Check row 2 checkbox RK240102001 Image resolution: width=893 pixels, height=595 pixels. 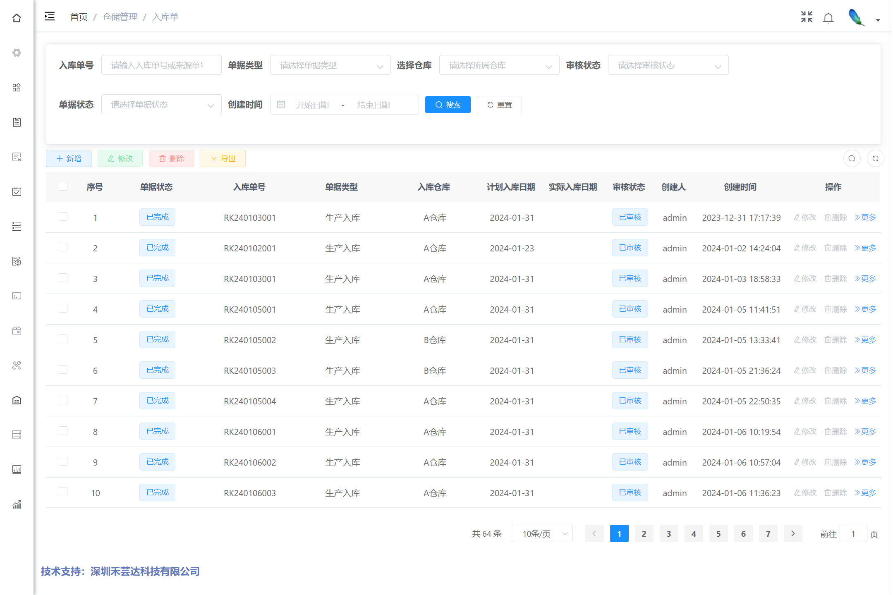pos(63,247)
